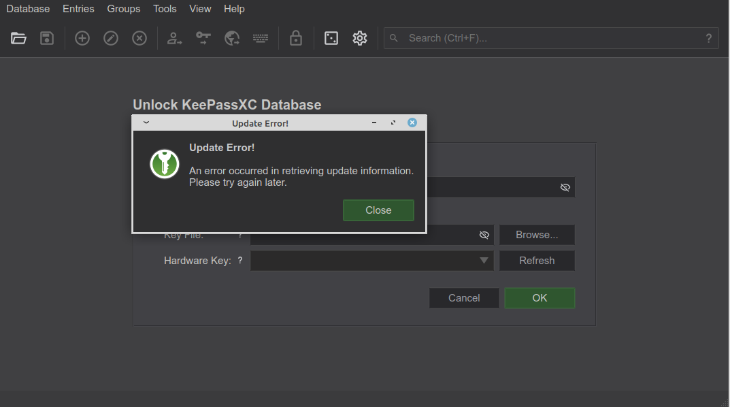Open the Database menu
Image resolution: width=730 pixels, height=407 pixels.
click(28, 9)
